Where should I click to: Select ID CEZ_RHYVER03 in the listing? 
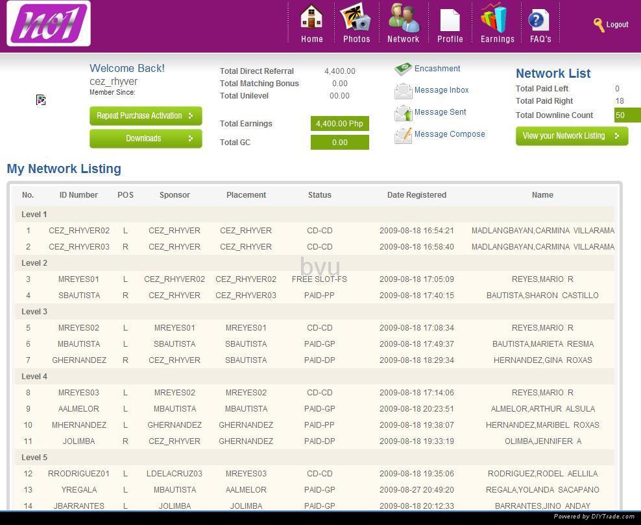click(x=79, y=247)
